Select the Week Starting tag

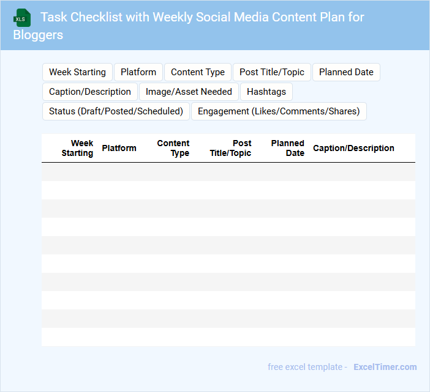(x=77, y=72)
